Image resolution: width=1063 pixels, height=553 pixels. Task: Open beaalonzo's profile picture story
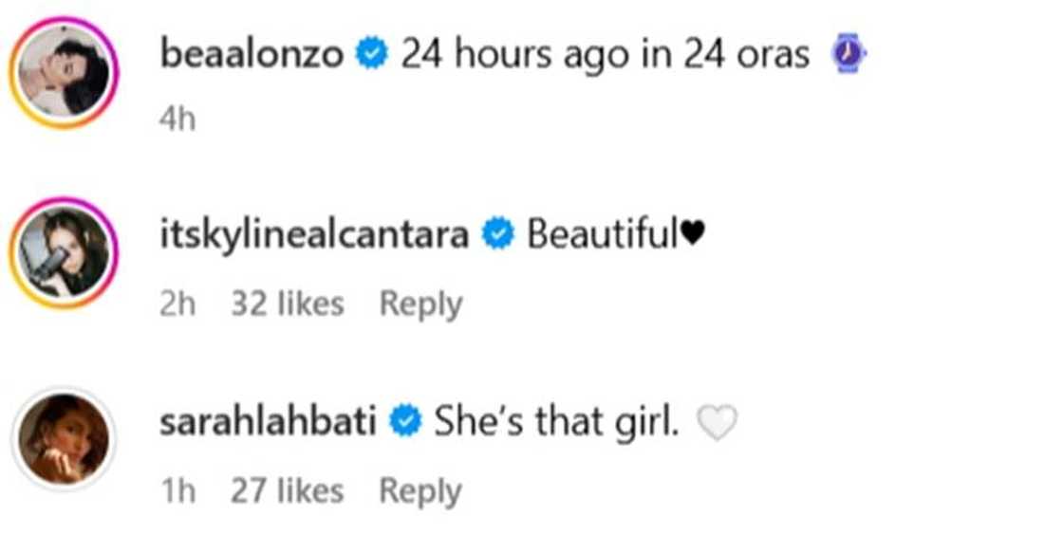coord(63,71)
